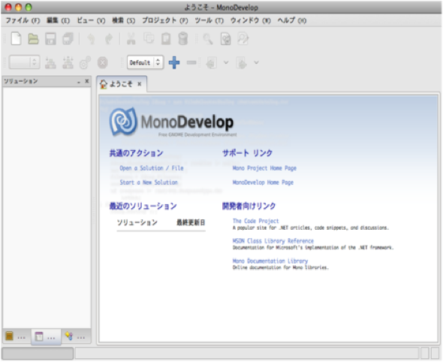Click Start a New Solution link
This screenshot has height=362, width=443.
[x=149, y=183]
